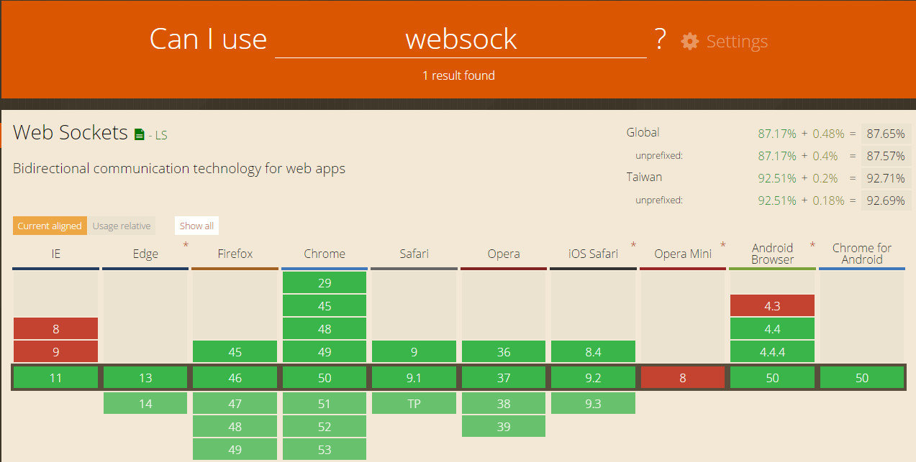Click the LS status label

(160, 134)
